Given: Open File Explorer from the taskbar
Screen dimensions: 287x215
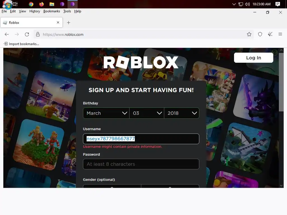Looking at the screenshot, I should point(52,4).
